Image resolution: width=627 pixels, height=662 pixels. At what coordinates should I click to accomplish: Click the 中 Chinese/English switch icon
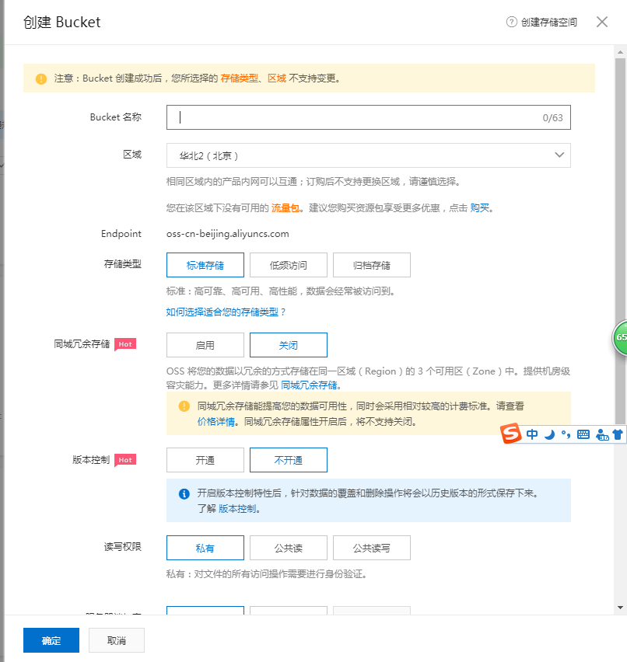(x=531, y=434)
